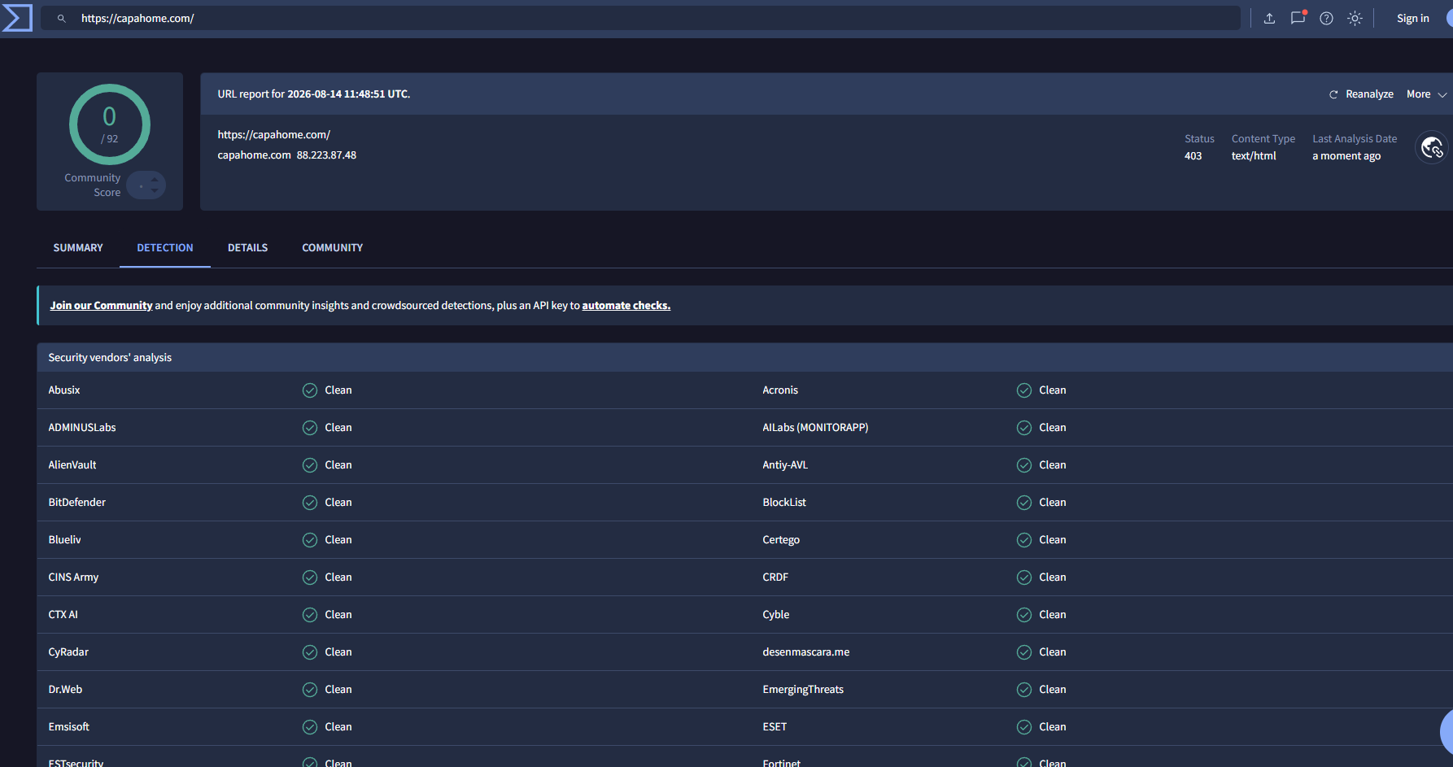
Task: Select the IP address 88.223.87.48
Action: tap(326, 155)
